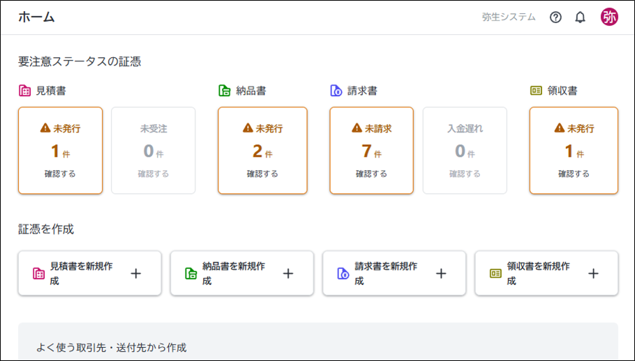This screenshot has height=361, width=635.
Task: Click the pink 見積書 section icon
Action: (x=24, y=91)
